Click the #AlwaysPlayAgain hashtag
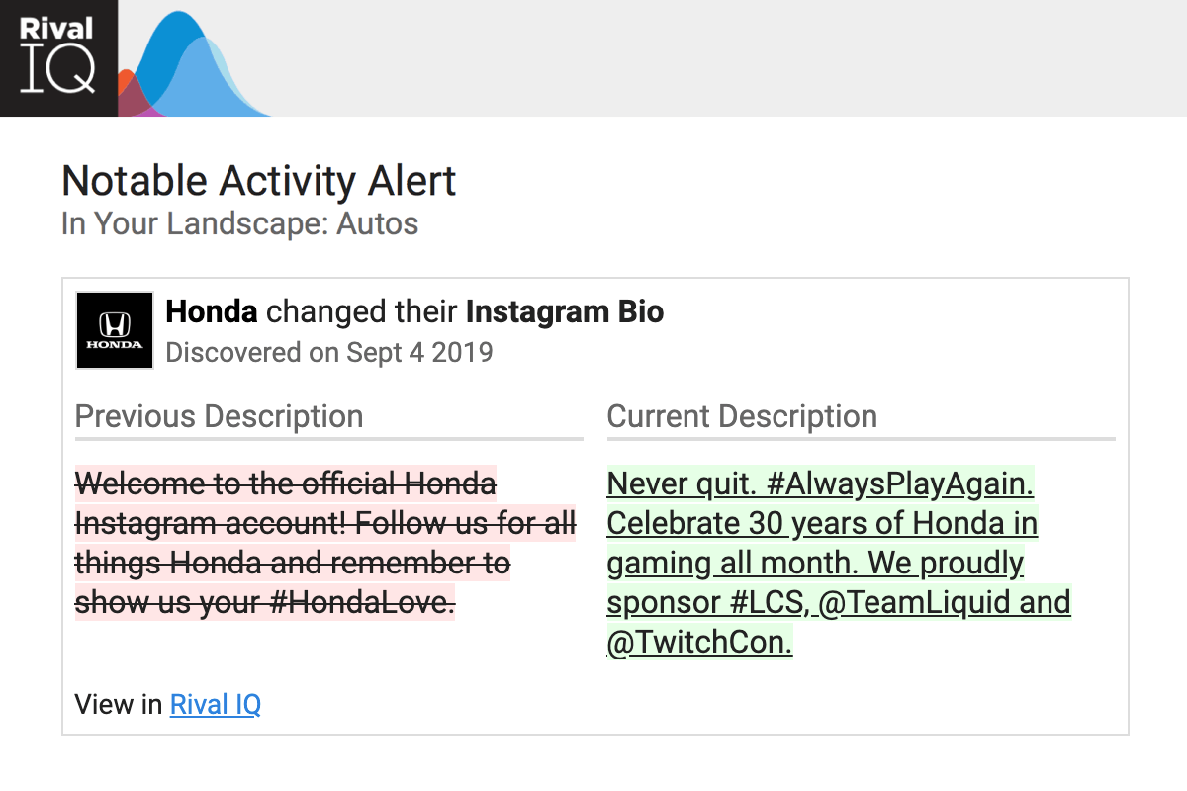1187x791 pixels. 899,484
